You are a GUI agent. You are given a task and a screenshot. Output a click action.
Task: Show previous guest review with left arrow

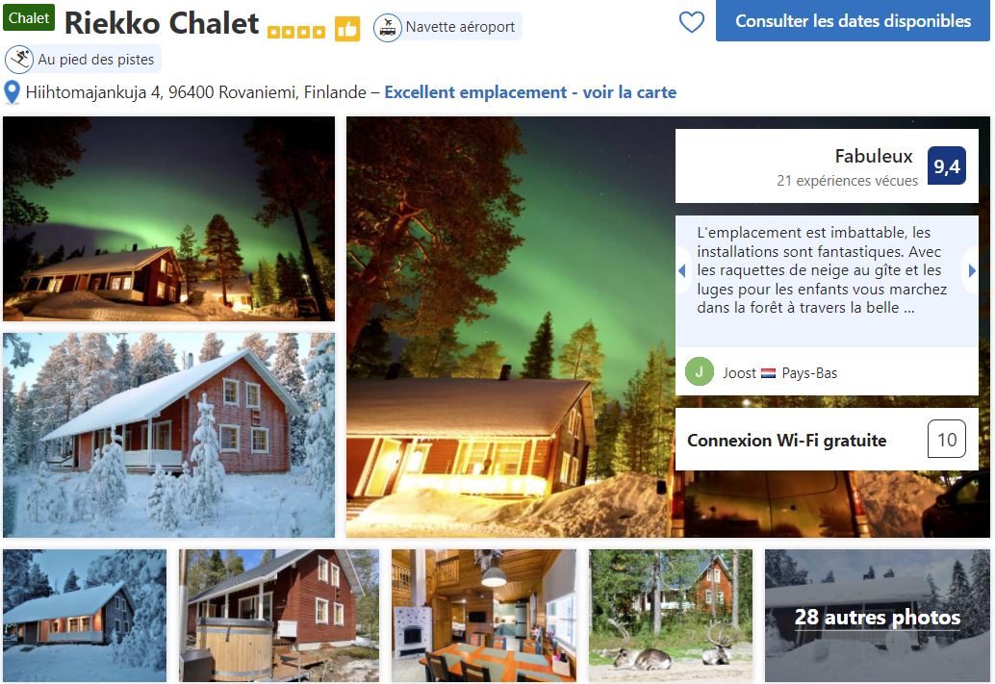tap(682, 271)
